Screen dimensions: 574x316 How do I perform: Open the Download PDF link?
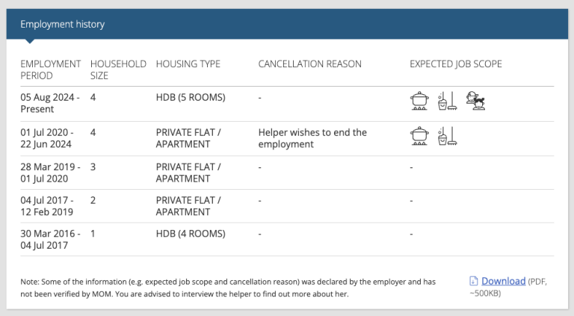click(503, 281)
